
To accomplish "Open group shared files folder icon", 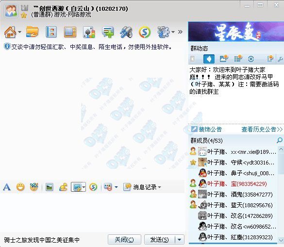I will click(32, 32).
